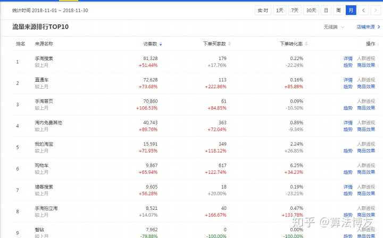The width and height of the screenshot is (383, 238).
Task: Open 商品效果 for 手淘首页 row
Action: point(366,108)
